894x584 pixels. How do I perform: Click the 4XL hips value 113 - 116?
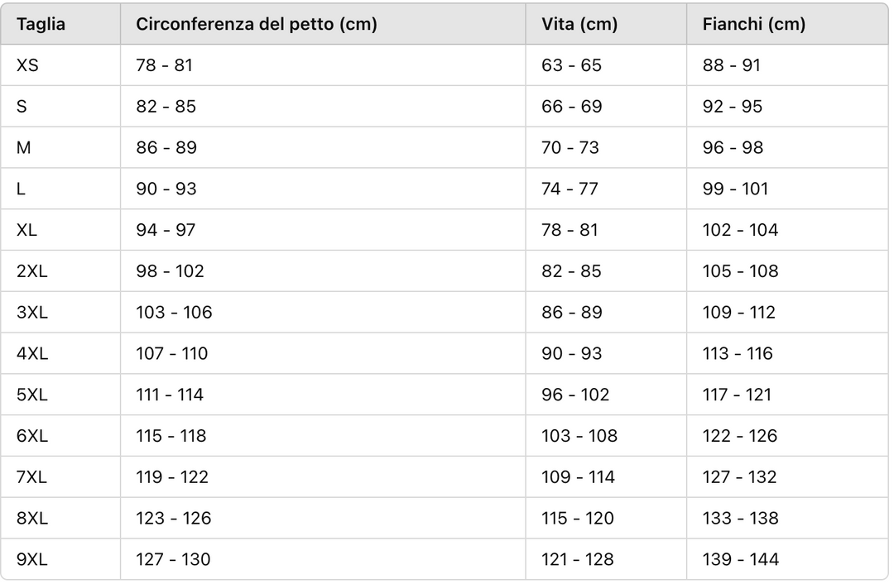[738, 353]
